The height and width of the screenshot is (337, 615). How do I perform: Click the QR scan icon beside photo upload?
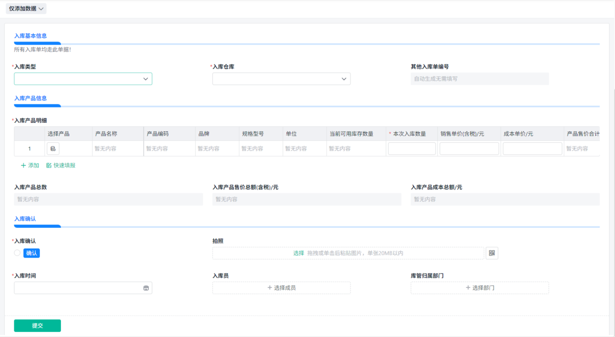[x=492, y=253]
